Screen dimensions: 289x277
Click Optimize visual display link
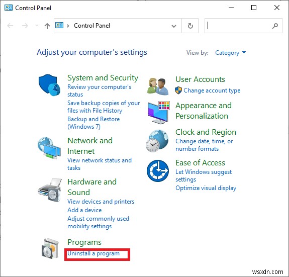pyautogui.click(x=206, y=188)
